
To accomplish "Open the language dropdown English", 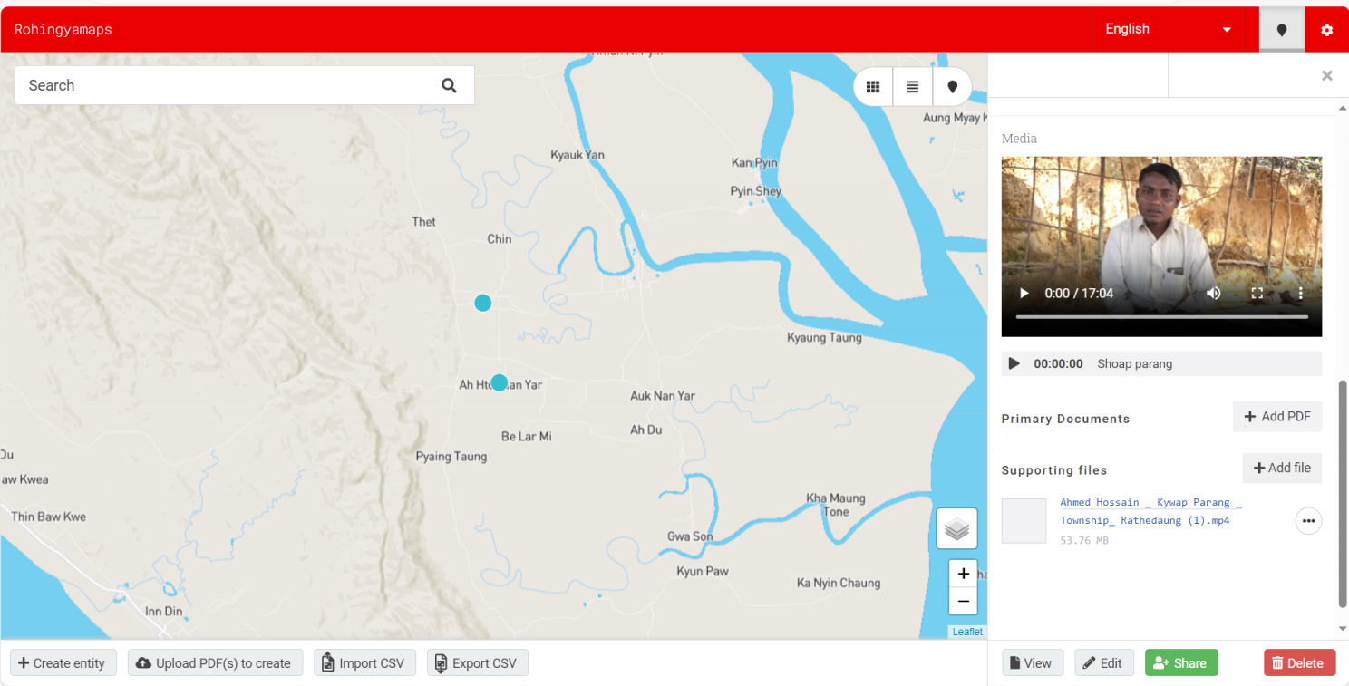I will pos(1169,30).
